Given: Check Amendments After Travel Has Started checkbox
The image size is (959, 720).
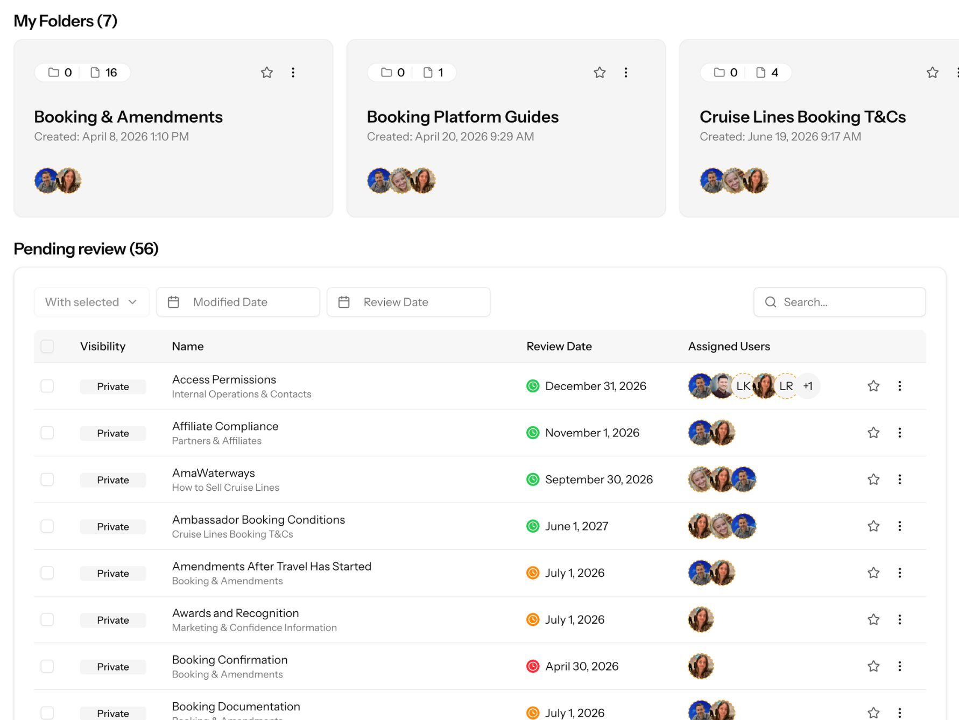Looking at the screenshot, I should (x=47, y=573).
